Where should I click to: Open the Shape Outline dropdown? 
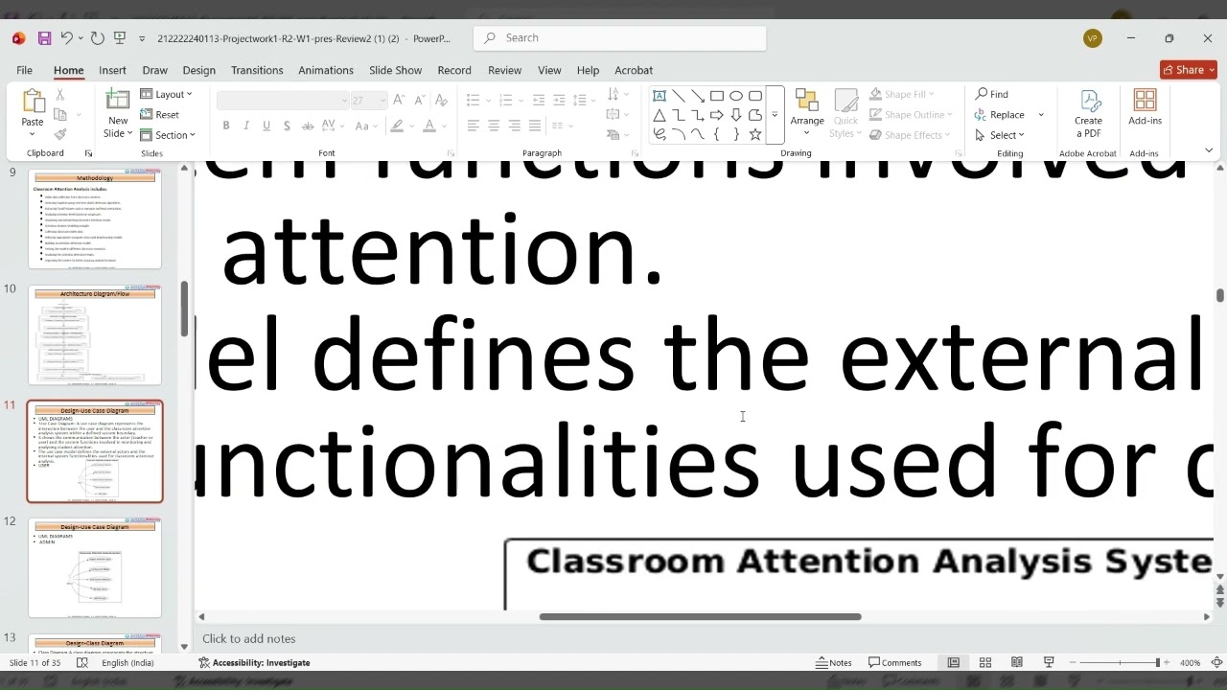911,115
